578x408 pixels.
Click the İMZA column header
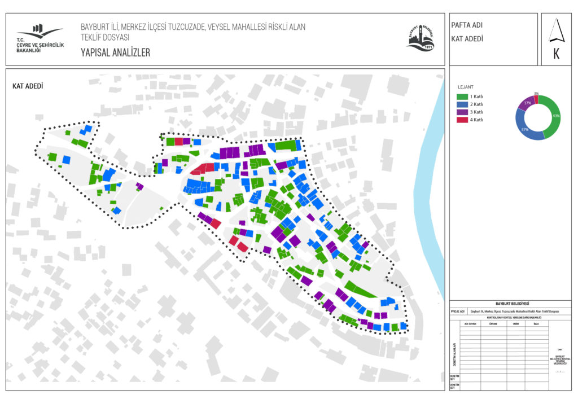(536, 324)
